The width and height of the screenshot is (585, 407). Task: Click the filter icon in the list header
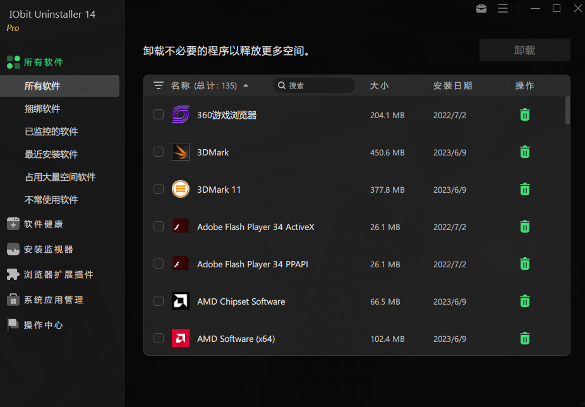[158, 85]
